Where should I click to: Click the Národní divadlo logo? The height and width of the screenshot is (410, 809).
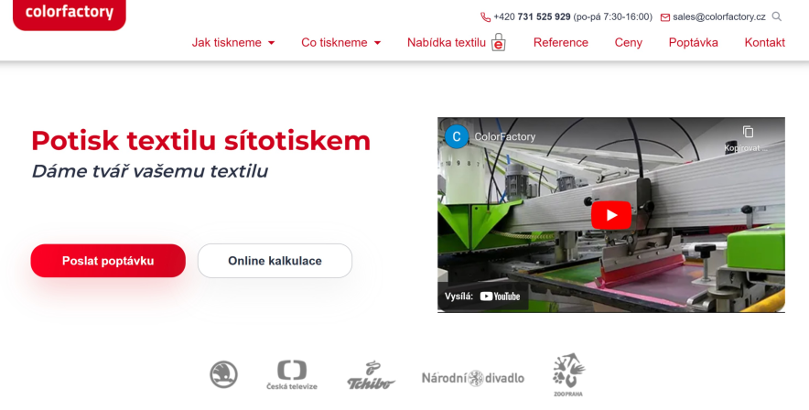pos(472,378)
